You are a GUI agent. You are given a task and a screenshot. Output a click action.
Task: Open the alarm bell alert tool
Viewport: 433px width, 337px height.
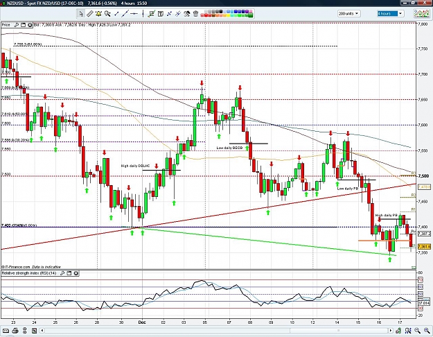[98, 14]
